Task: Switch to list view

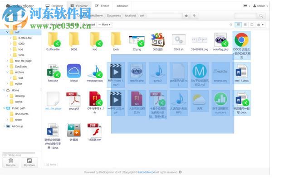Action: [x=245, y=24]
